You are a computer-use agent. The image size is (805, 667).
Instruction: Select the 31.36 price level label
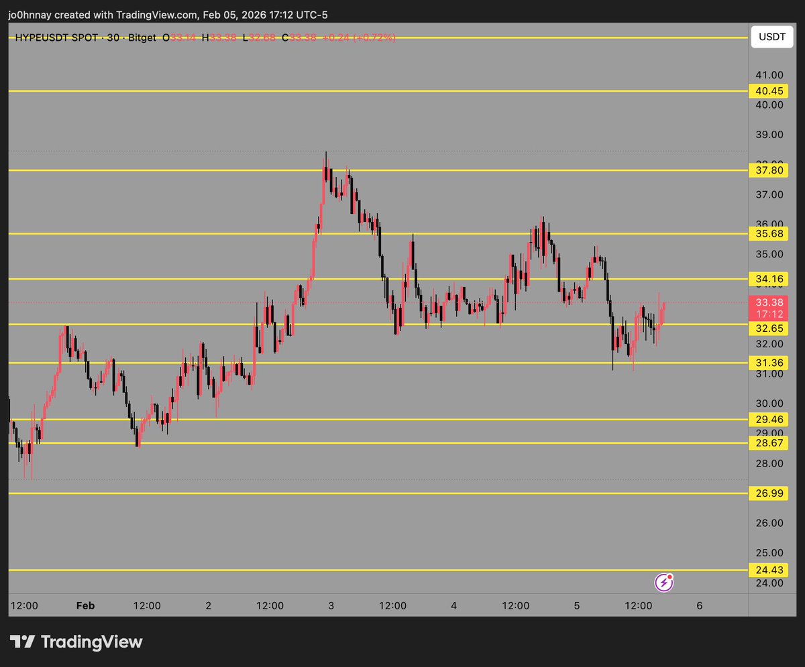point(769,363)
